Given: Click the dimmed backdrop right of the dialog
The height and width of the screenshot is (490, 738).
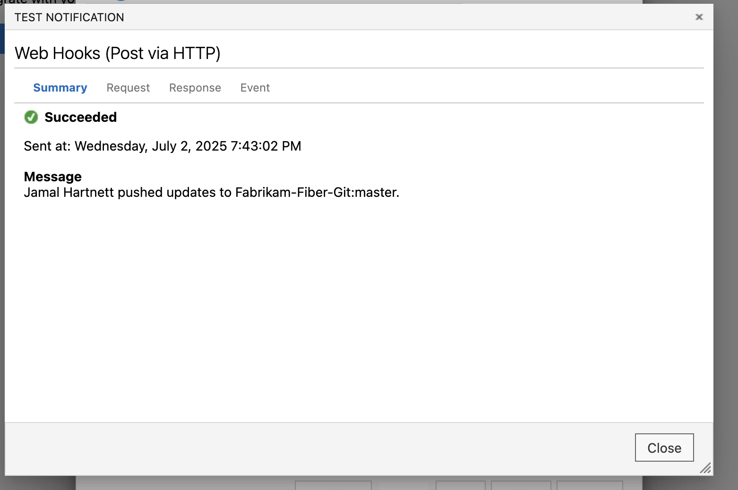Looking at the screenshot, I should coord(726,236).
